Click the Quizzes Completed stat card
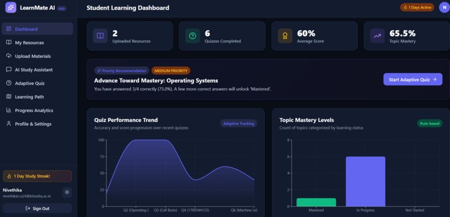The image size is (450, 217). 222,36
